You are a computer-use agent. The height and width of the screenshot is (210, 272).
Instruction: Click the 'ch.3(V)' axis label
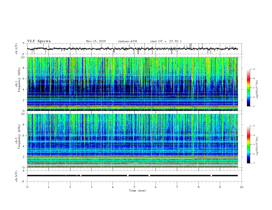[16, 176]
